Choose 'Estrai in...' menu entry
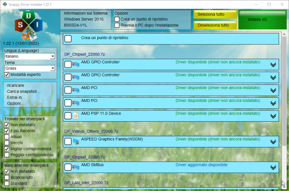 [x=16, y=97]
